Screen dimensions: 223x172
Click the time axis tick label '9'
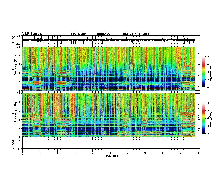tap(180, 153)
